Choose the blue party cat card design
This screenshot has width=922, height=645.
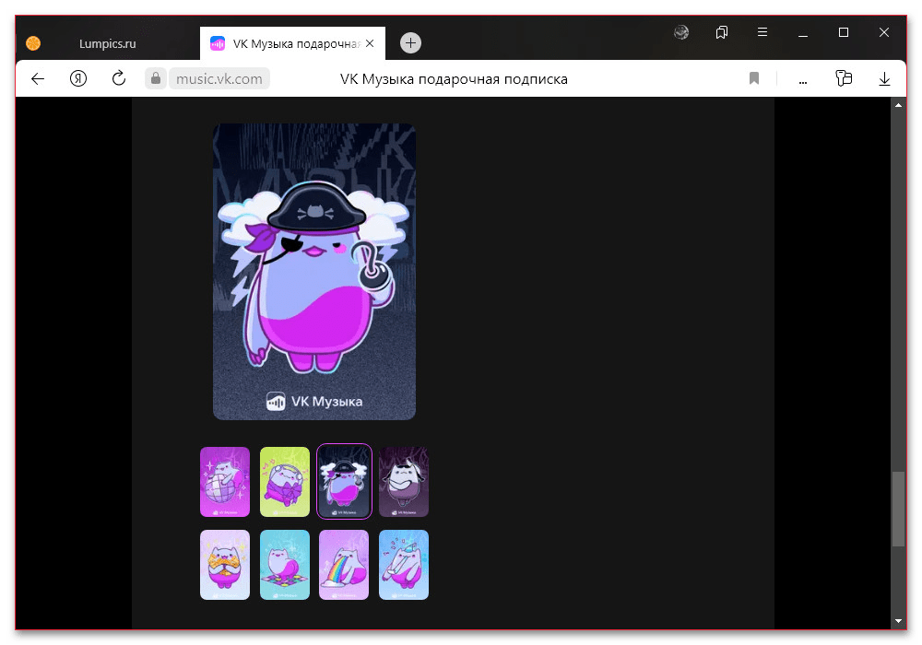click(x=404, y=565)
